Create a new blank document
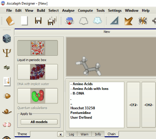Viewport: 156px width, 139px height. coord(24,21)
